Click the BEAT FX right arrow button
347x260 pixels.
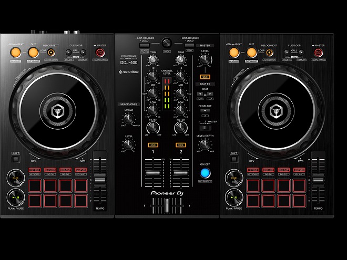pyautogui.click(x=210, y=94)
